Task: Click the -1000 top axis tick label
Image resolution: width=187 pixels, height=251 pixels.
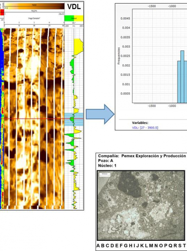Action: click(172, 6)
